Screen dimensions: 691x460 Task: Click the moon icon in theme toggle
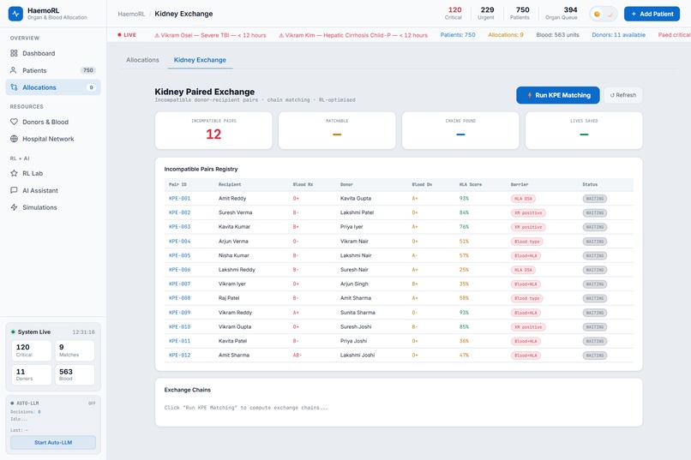click(x=610, y=14)
